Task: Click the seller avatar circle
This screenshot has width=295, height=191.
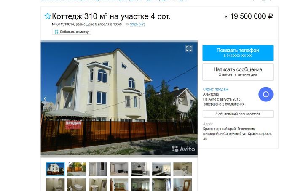Action: (265, 94)
